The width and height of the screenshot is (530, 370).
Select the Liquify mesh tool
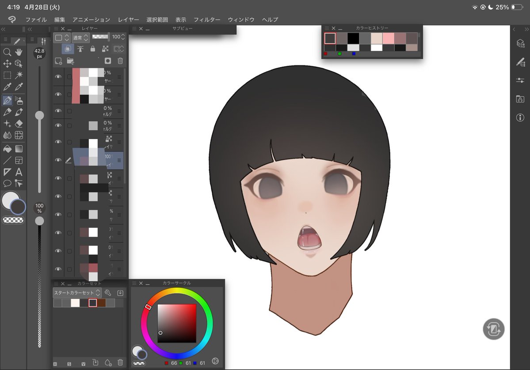19,135
